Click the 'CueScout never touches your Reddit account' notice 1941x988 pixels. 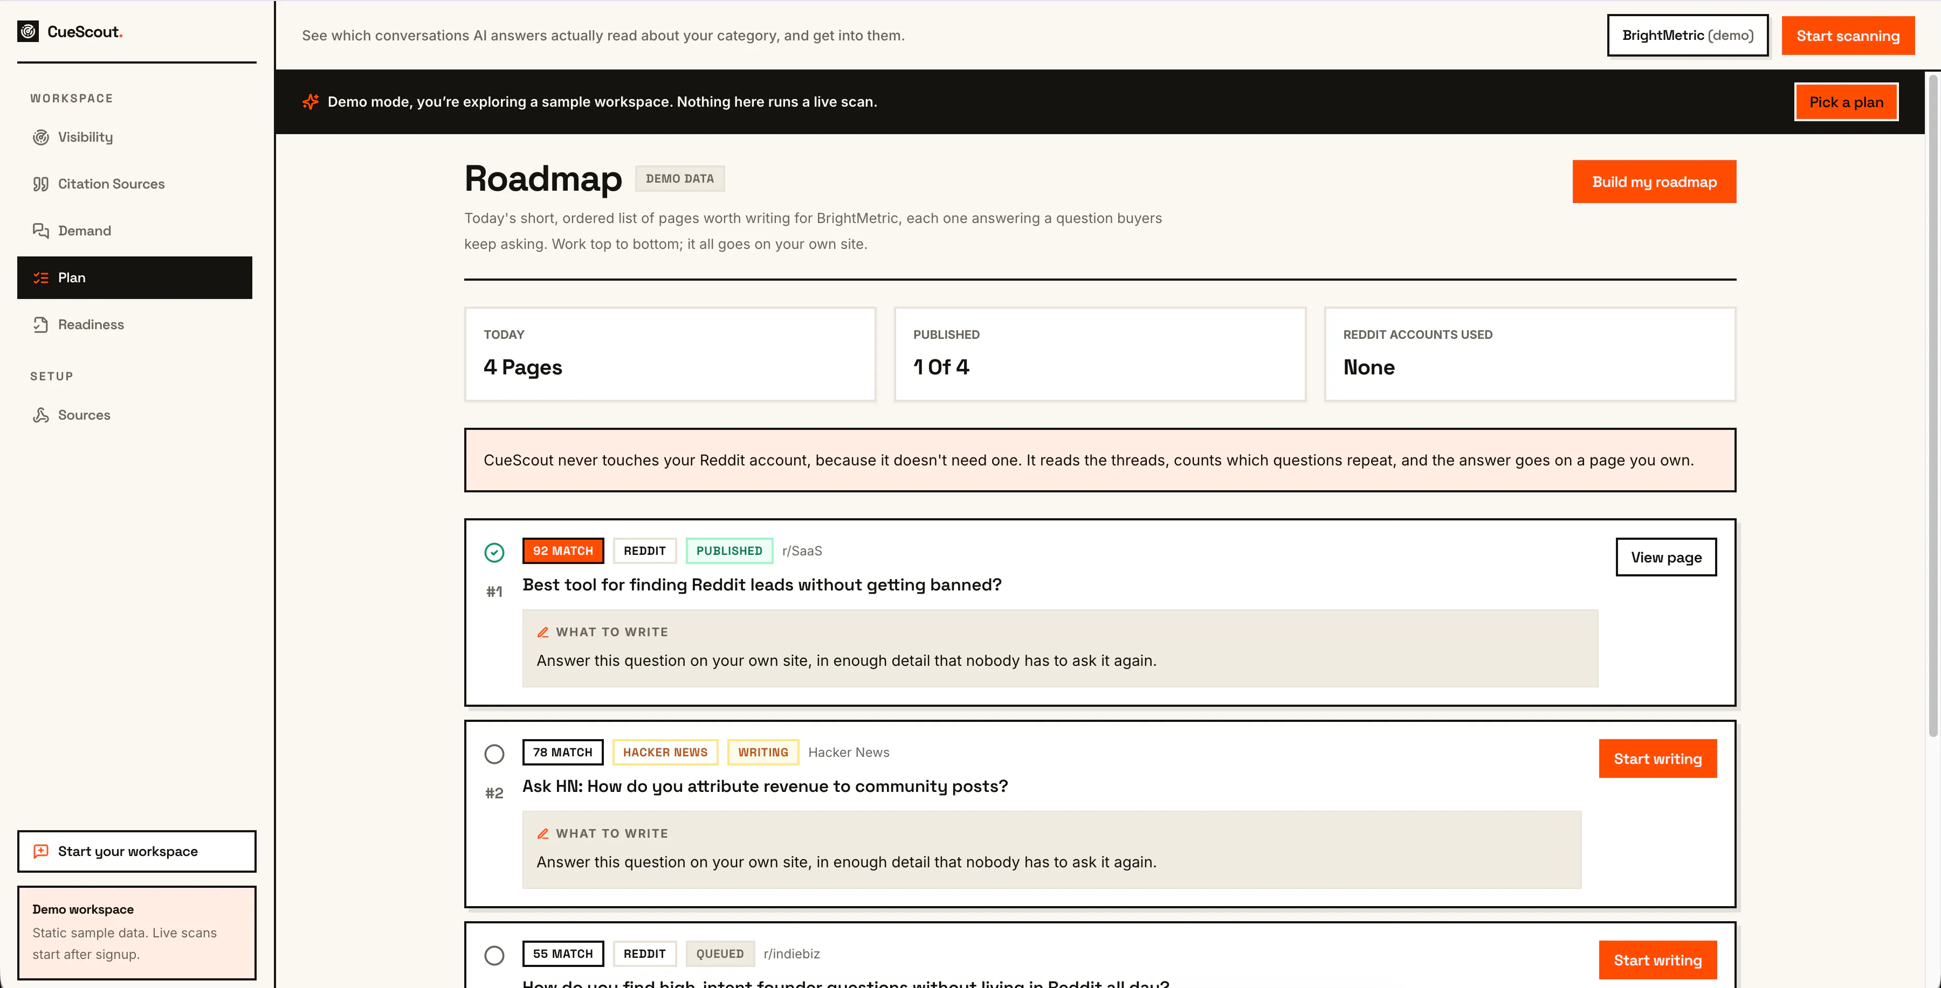coord(1099,460)
